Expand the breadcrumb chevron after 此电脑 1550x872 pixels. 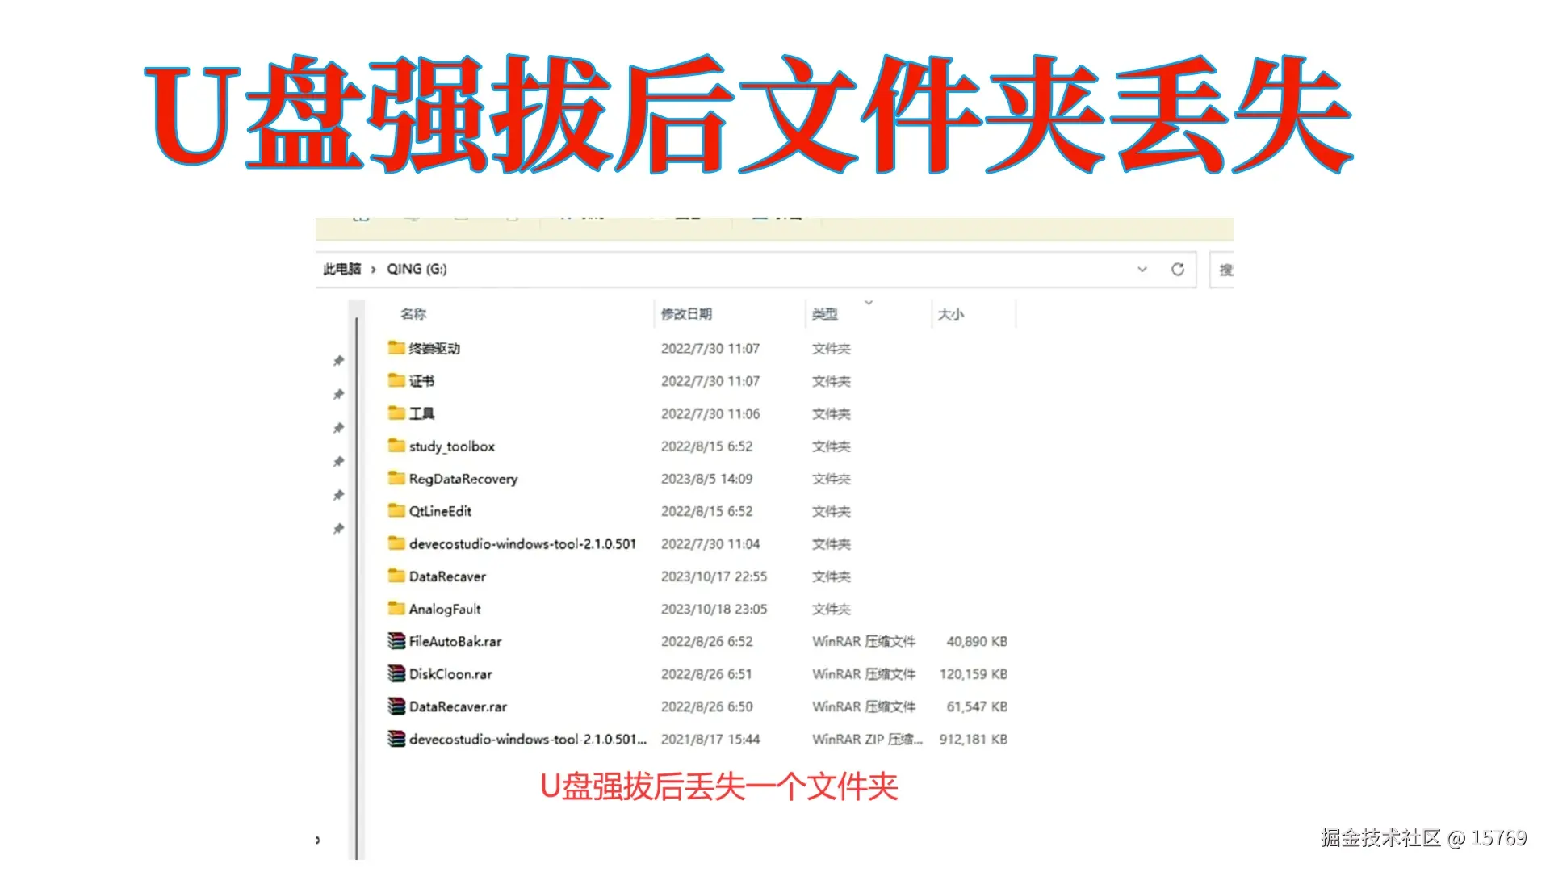coord(373,269)
